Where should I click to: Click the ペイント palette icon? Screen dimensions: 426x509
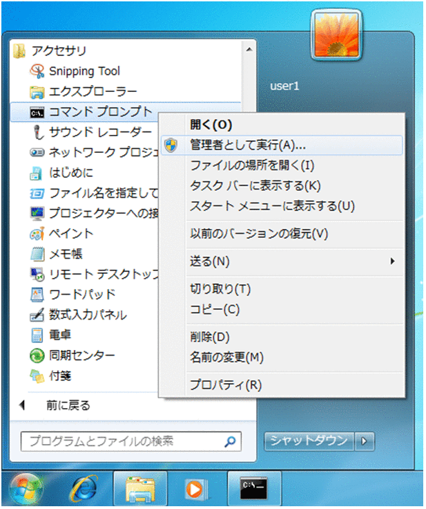click(x=37, y=234)
